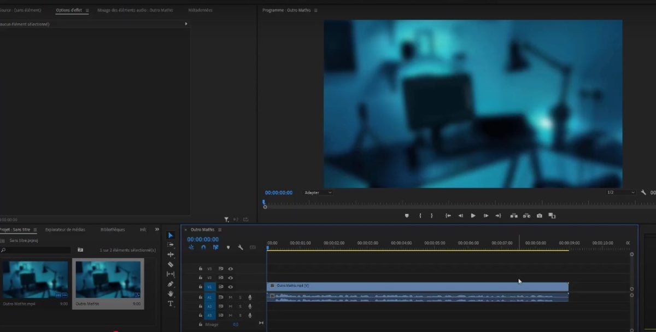
Task: Select the Selection tool
Action: click(169, 235)
